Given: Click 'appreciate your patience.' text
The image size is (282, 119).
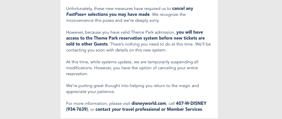Looking at the screenshot, I should coord(91,92).
